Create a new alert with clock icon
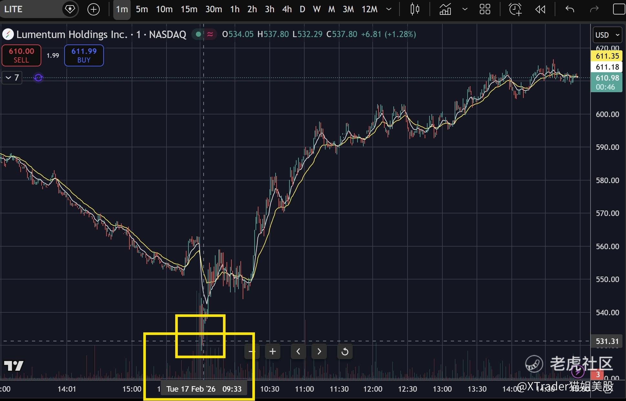The image size is (626, 401). tap(515, 9)
